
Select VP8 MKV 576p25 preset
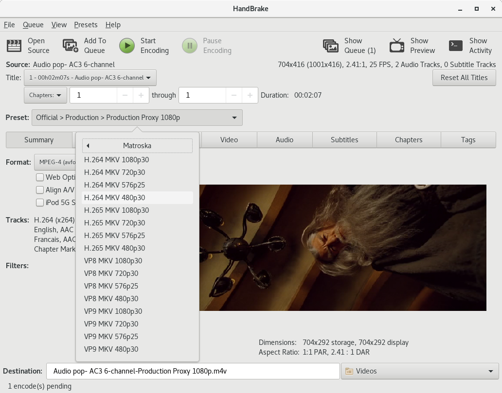tap(137, 286)
